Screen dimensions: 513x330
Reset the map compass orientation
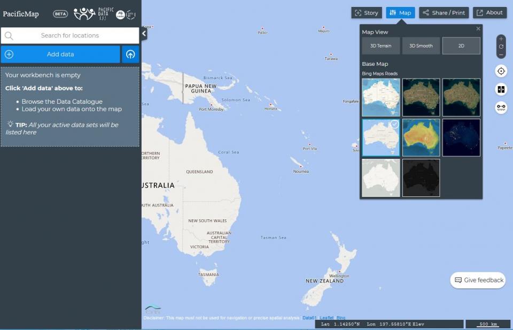point(501,47)
